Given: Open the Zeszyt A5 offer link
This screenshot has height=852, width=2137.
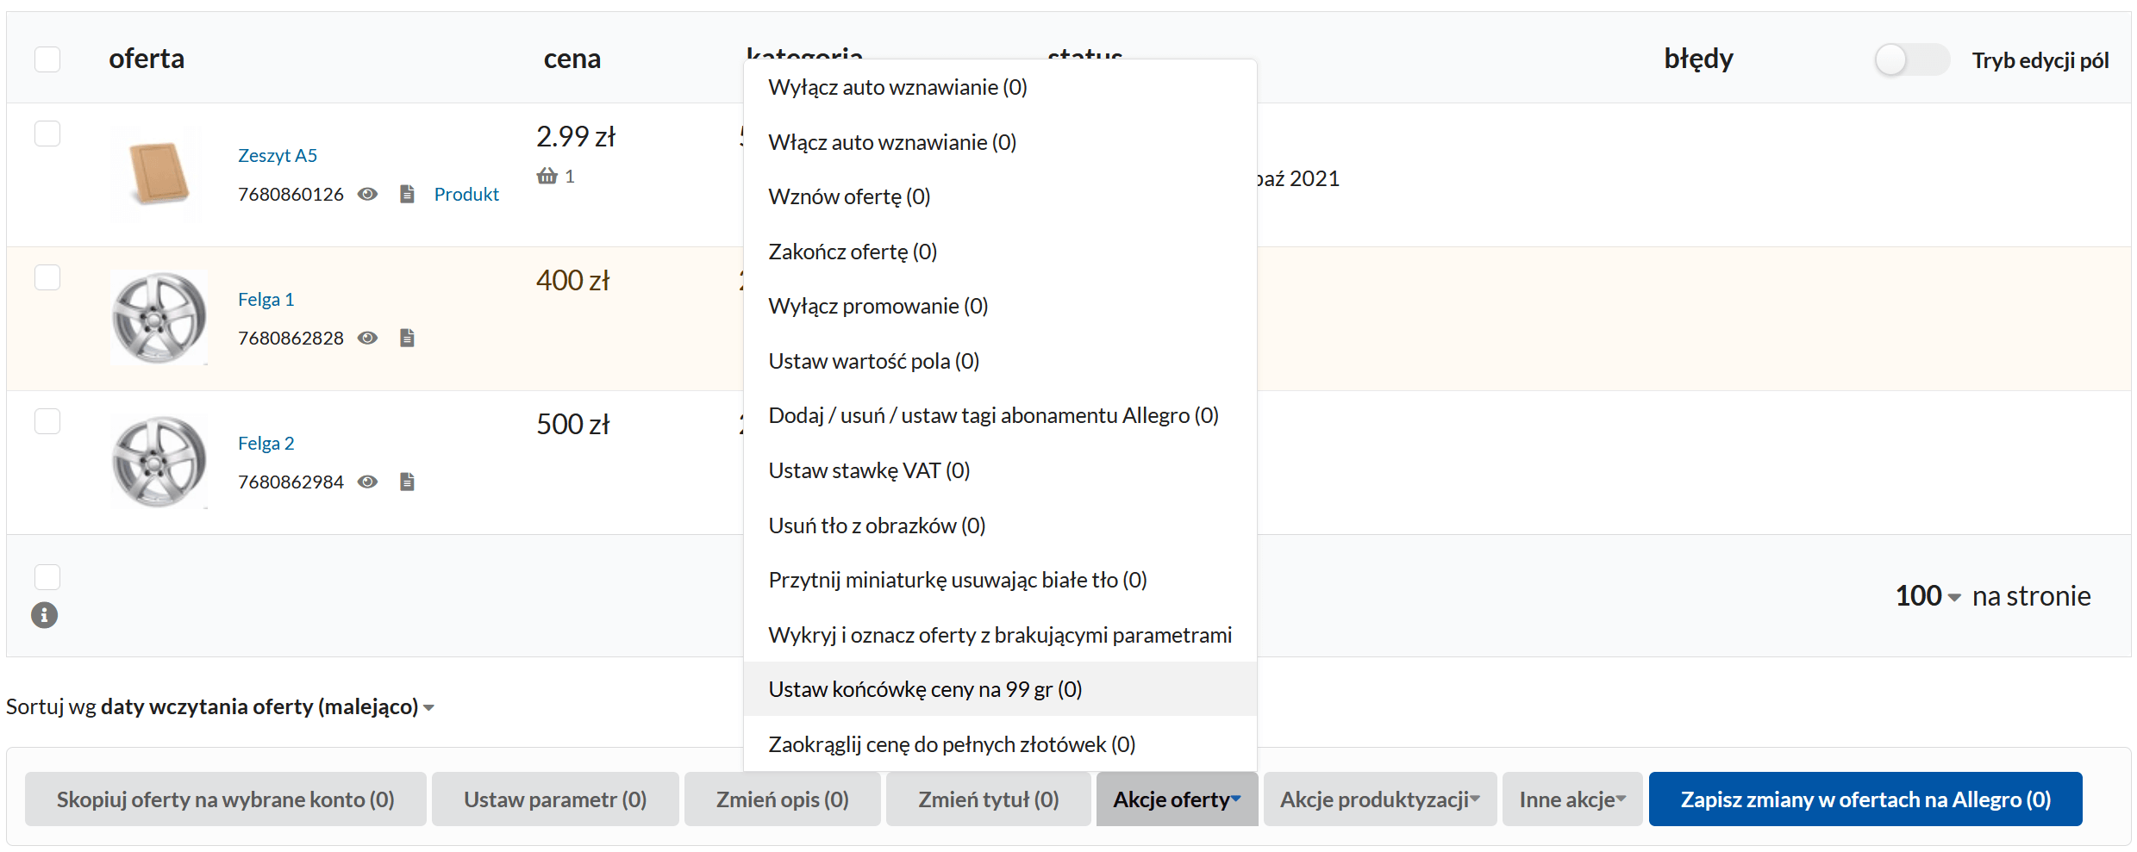Looking at the screenshot, I should tap(278, 155).
